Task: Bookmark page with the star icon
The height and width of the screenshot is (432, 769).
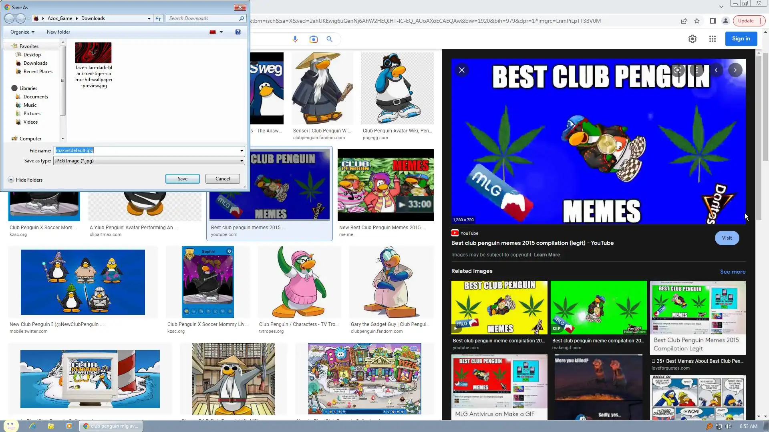Action: click(x=697, y=21)
